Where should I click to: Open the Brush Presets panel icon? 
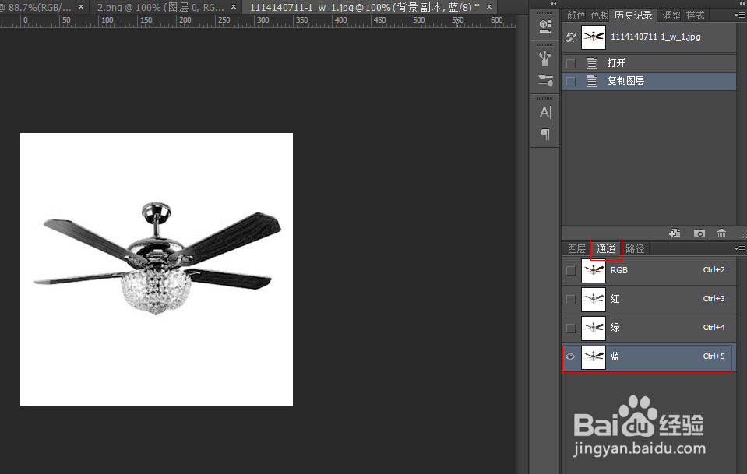[545, 59]
